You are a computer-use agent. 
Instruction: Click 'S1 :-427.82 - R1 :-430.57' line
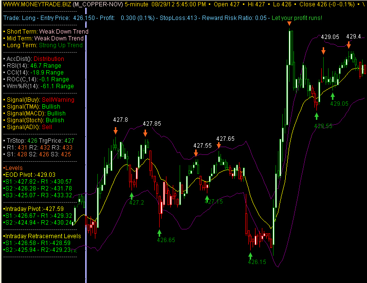coord(37,181)
